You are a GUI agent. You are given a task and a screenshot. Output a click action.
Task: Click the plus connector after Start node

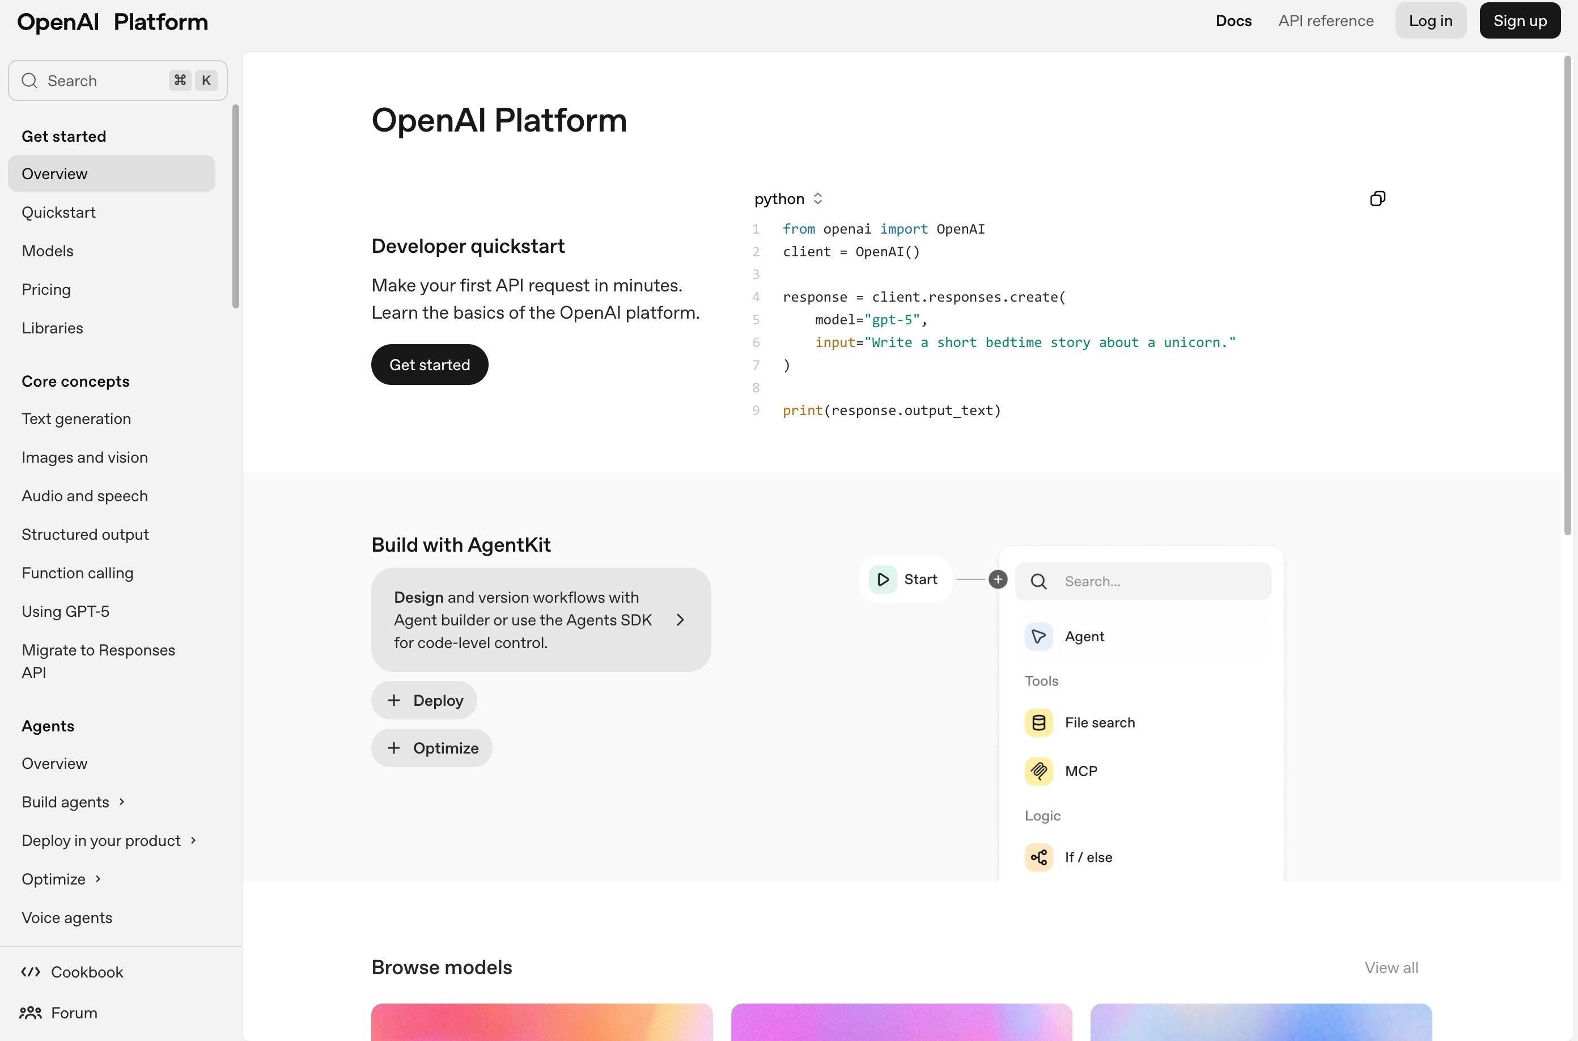(998, 579)
